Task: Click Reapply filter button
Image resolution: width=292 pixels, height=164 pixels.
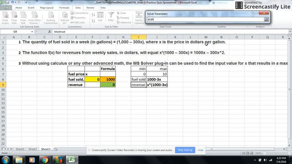Action: (x=123, y=18)
